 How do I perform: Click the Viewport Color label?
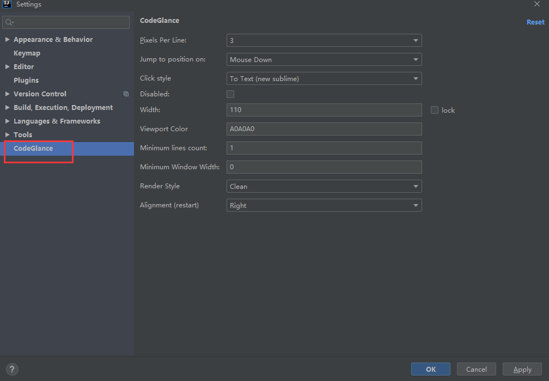pyautogui.click(x=164, y=129)
